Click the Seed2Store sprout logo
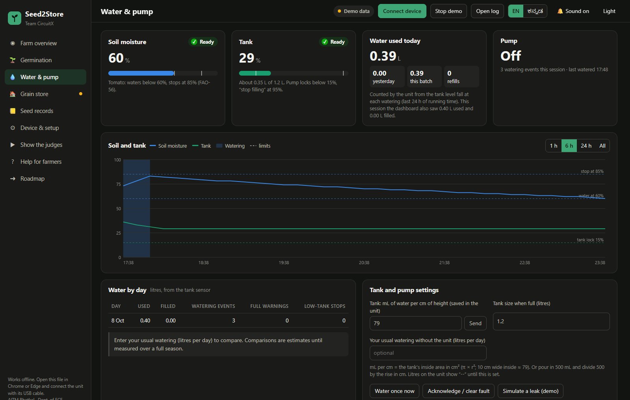 (x=15, y=18)
